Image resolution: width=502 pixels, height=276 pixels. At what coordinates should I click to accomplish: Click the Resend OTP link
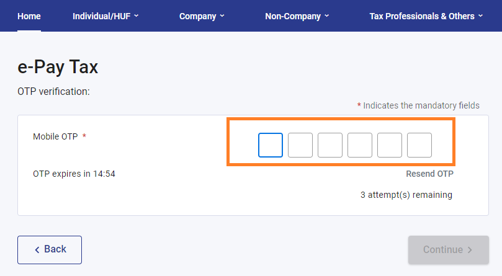[x=429, y=174]
